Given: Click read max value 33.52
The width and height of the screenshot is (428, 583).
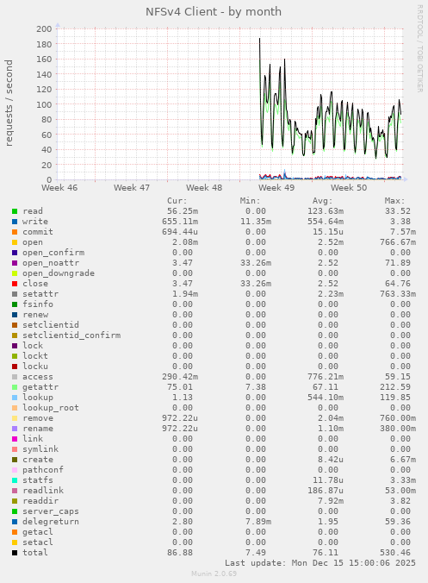Looking at the screenshot, I should pos(398,211).
